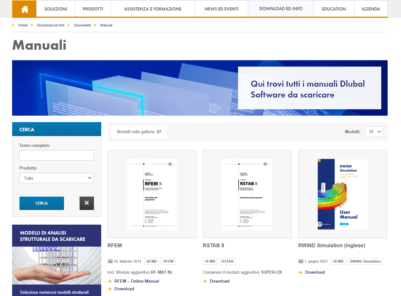Click inside the Testo completo input field
This screenshot has width=401, height=296.
(56, 155)
